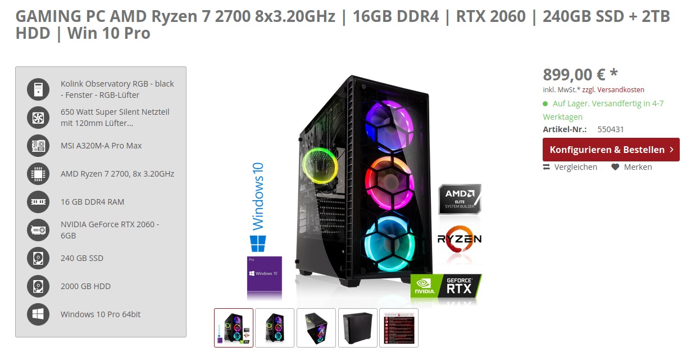
Task: Click the heart icon next to Merken
Action: [x=615, y=167]
